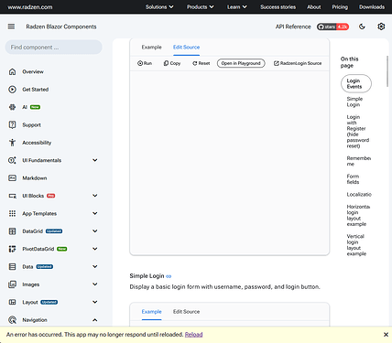This screenshot has height=343, width=392.
Task: Toggle dark mode moon icon
Action: [362, 27]
